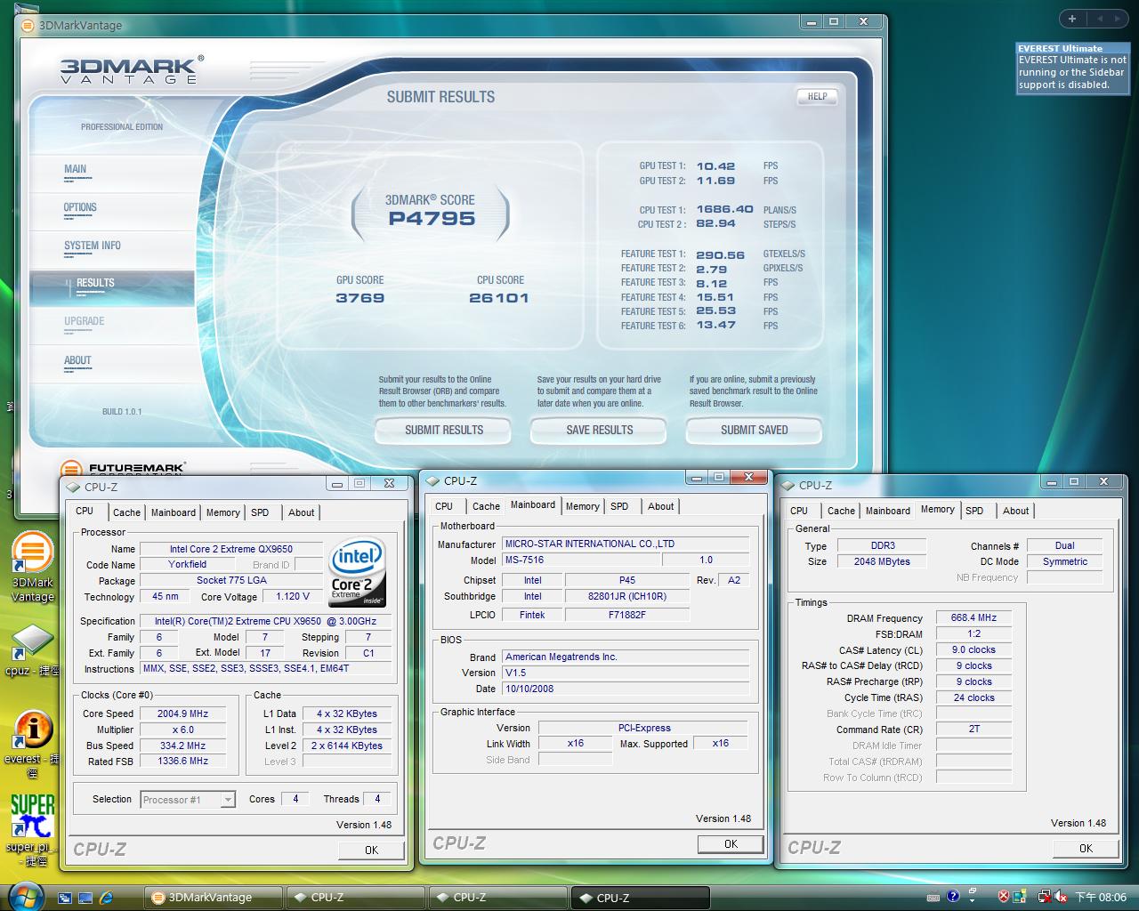Screen dimensions: 1139x911
Task: Click the Futuremark logo in 3DMark
Action: pos(122,468)
